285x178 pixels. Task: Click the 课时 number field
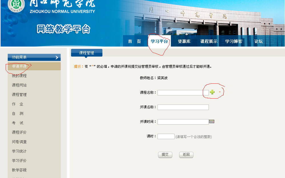[x=166, y=136]
